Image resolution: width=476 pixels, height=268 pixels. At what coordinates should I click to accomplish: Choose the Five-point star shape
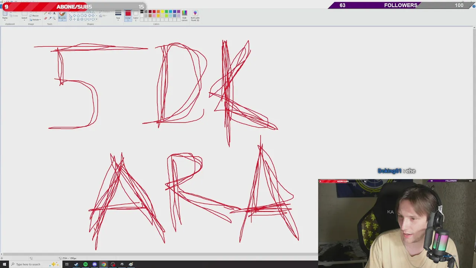pyautogui.click(x=78, y=19)
